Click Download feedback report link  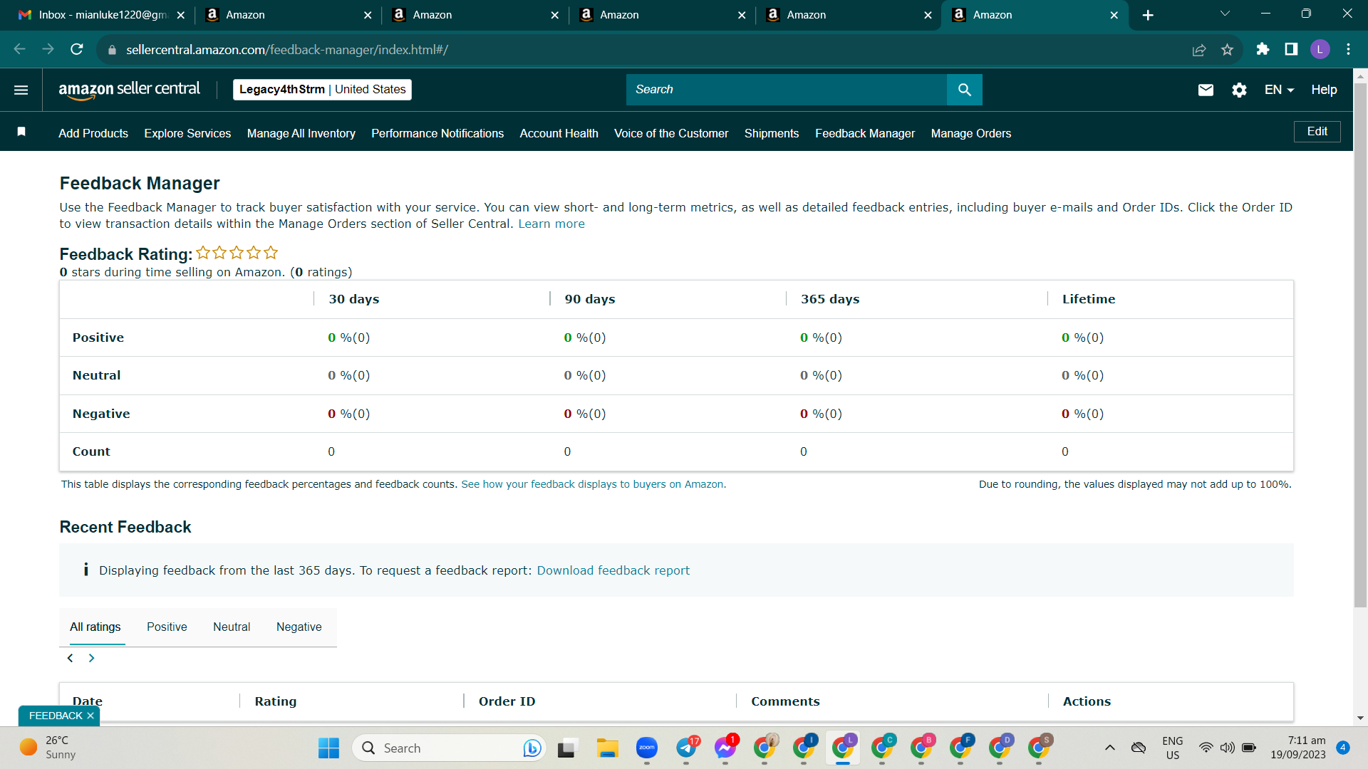pos(613,570)
